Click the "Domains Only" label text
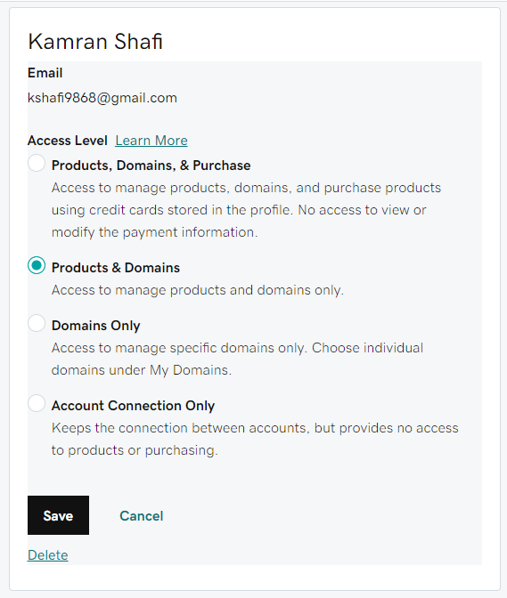The height and width of the screenshot is (598, 507). (96, 326)
